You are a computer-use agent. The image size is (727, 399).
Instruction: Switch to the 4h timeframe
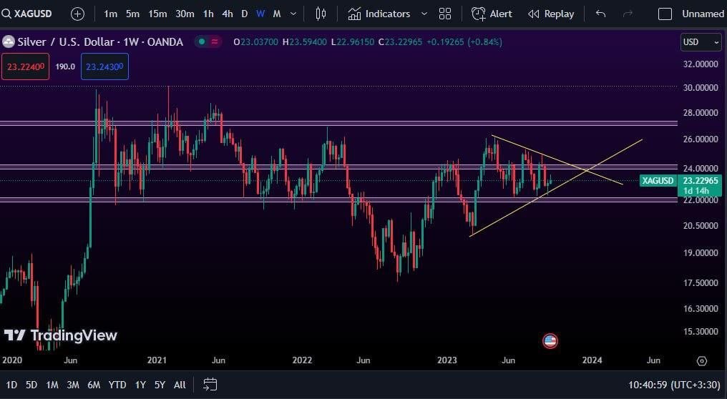tap(227, 14)
